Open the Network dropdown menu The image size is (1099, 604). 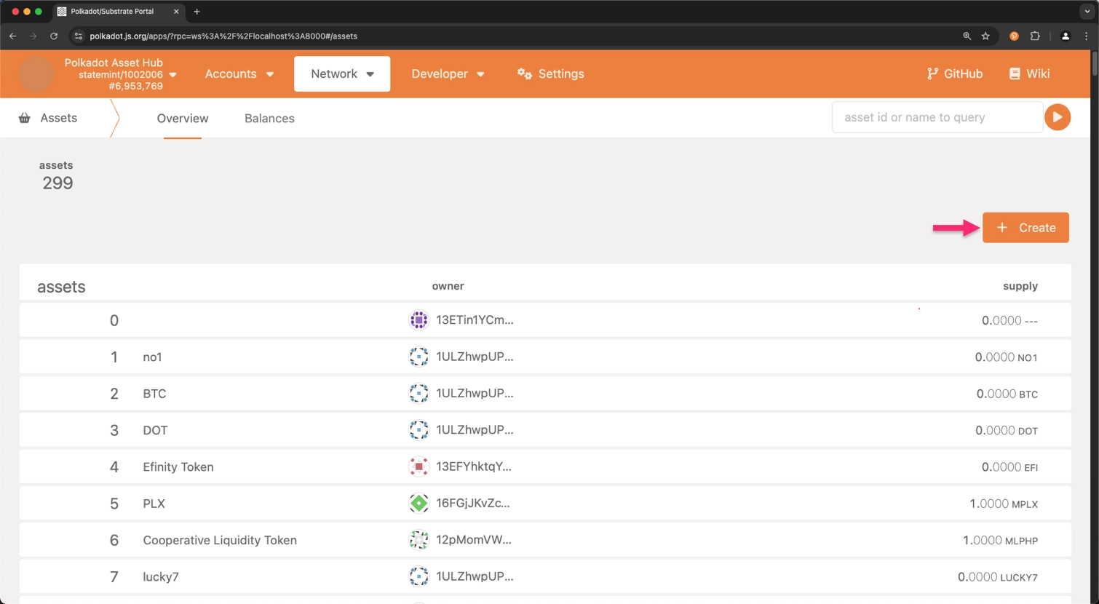pos(342,73)
